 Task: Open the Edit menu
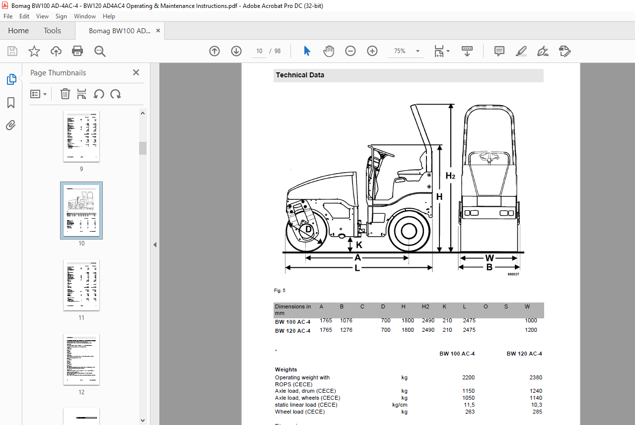(x=24, y=16)
